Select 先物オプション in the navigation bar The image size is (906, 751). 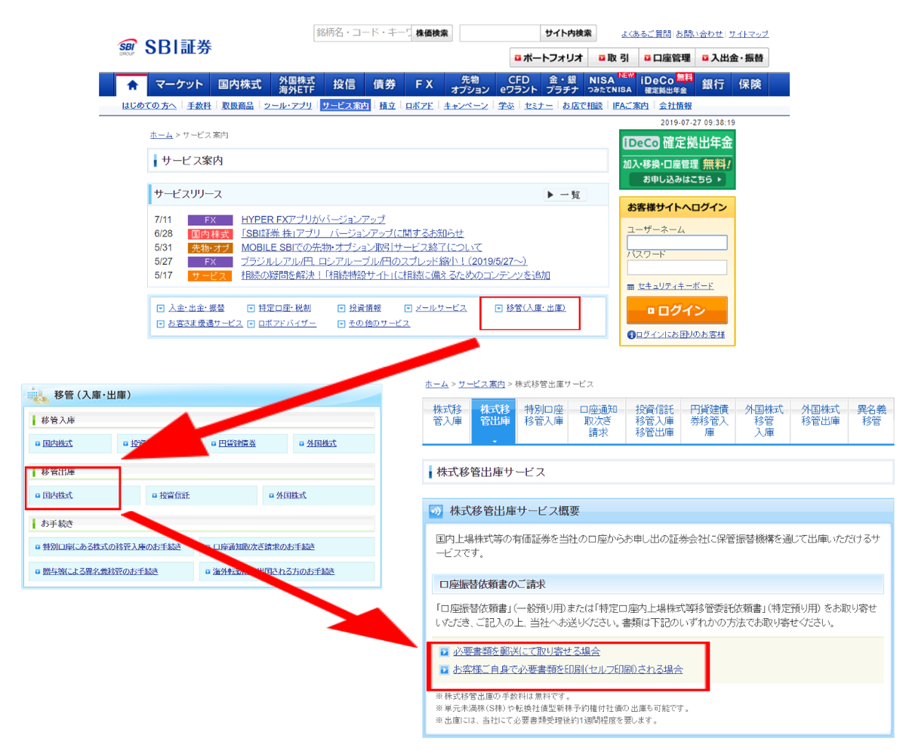point(470,85)
